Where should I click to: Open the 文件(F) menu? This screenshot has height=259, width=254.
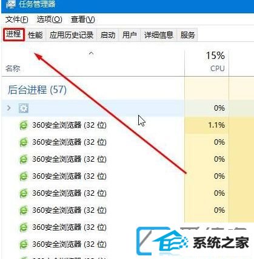click(16, 19)
